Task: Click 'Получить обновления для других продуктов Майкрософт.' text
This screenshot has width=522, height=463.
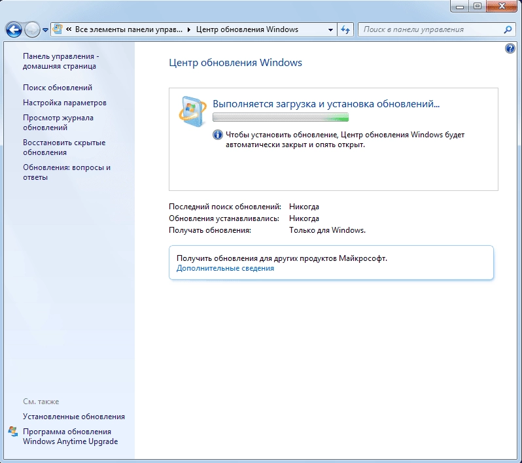Action: [282, 258]
